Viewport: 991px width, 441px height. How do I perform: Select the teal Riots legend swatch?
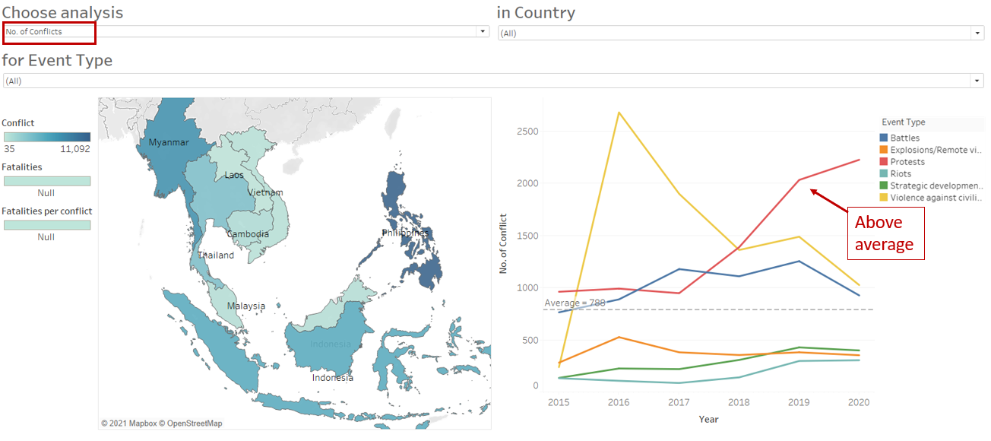pyautogui.click(x=884, y=174)
